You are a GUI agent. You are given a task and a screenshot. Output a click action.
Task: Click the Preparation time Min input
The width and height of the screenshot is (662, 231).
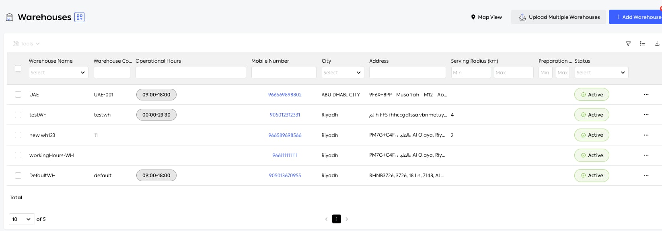click(545, 72)
